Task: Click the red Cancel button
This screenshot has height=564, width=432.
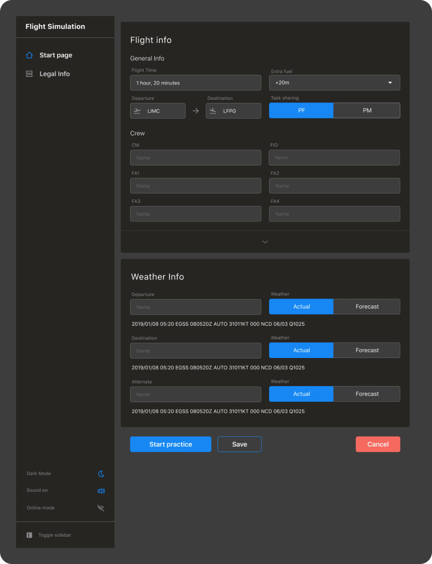Action: 378,444
